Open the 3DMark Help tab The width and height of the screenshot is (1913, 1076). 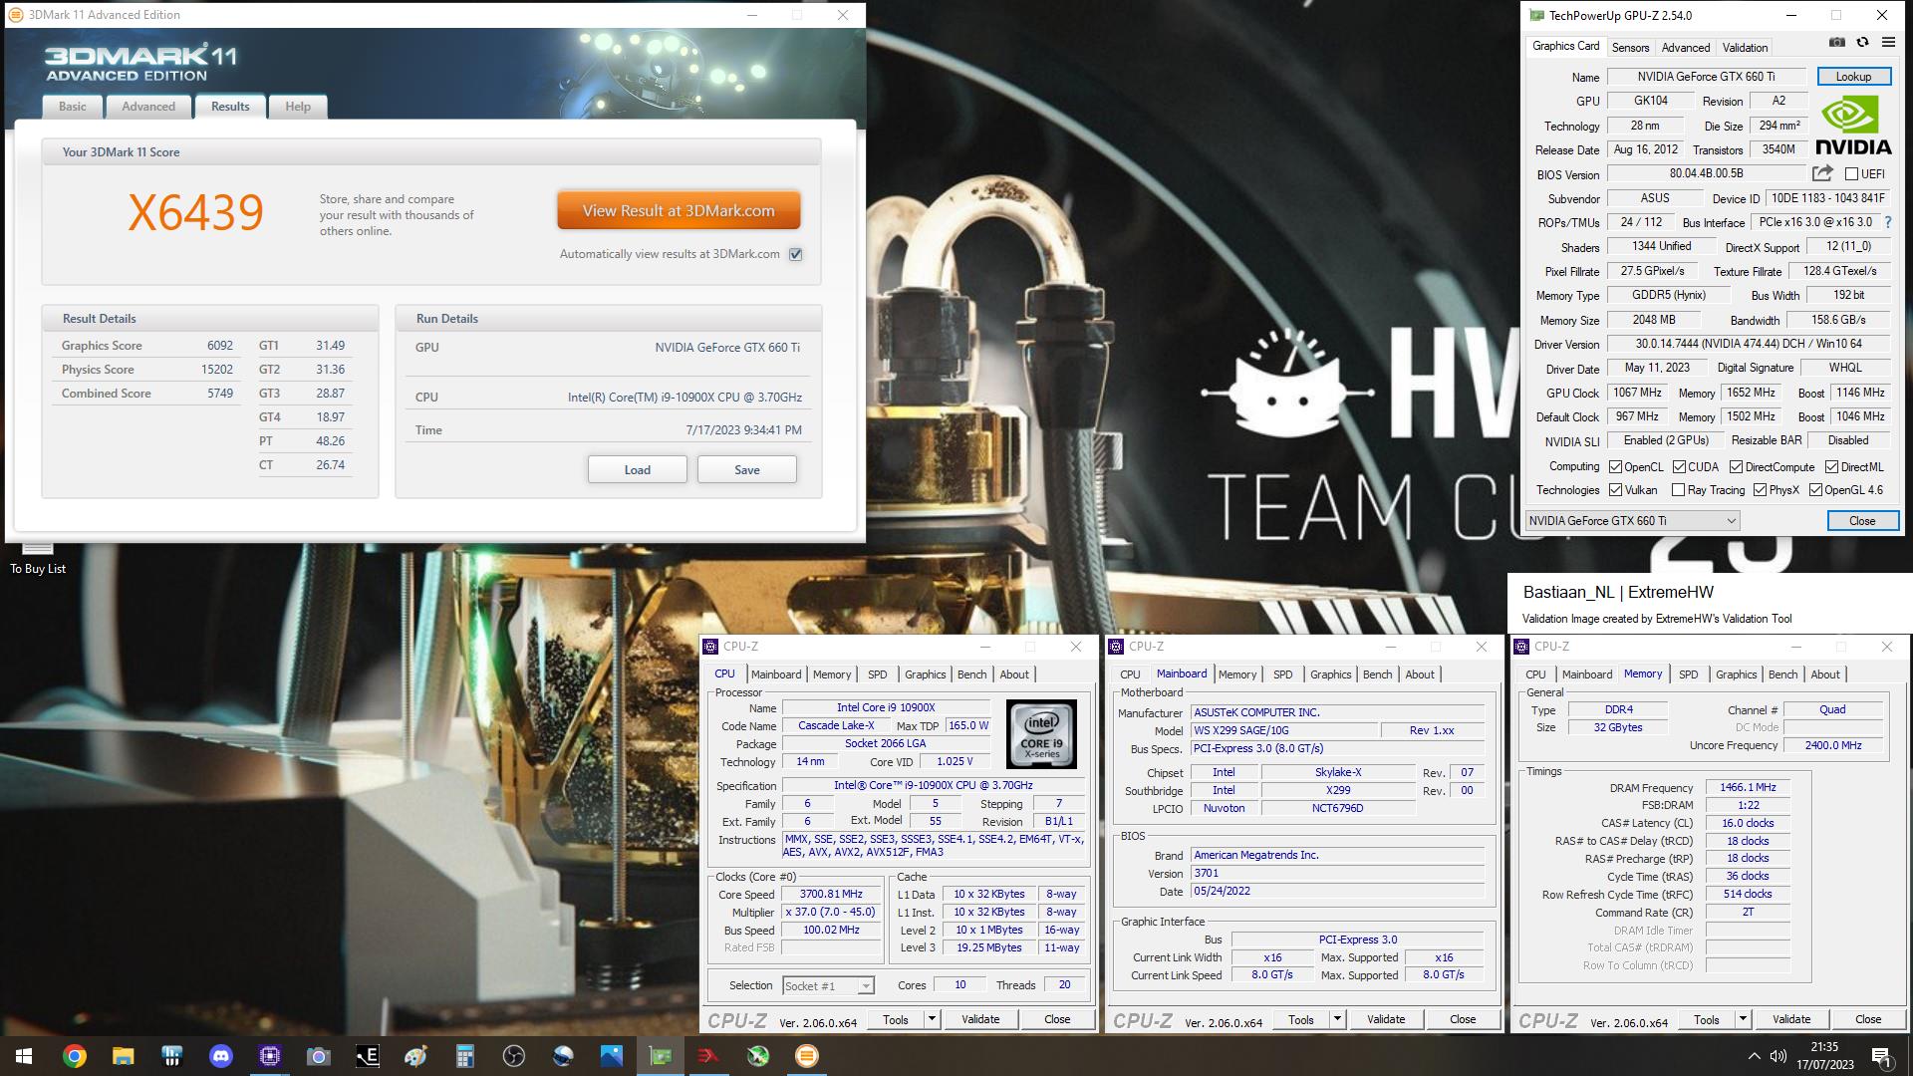click(x=298, y=107)
